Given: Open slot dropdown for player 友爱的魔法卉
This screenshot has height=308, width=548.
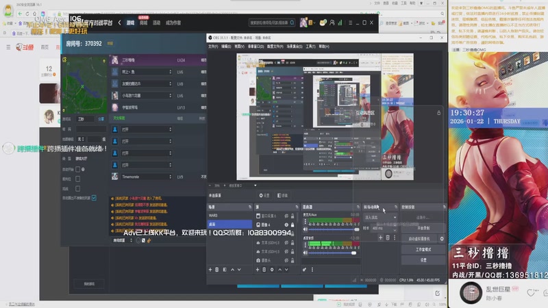Looking at the screenshot, I should [x=147, y=84].
